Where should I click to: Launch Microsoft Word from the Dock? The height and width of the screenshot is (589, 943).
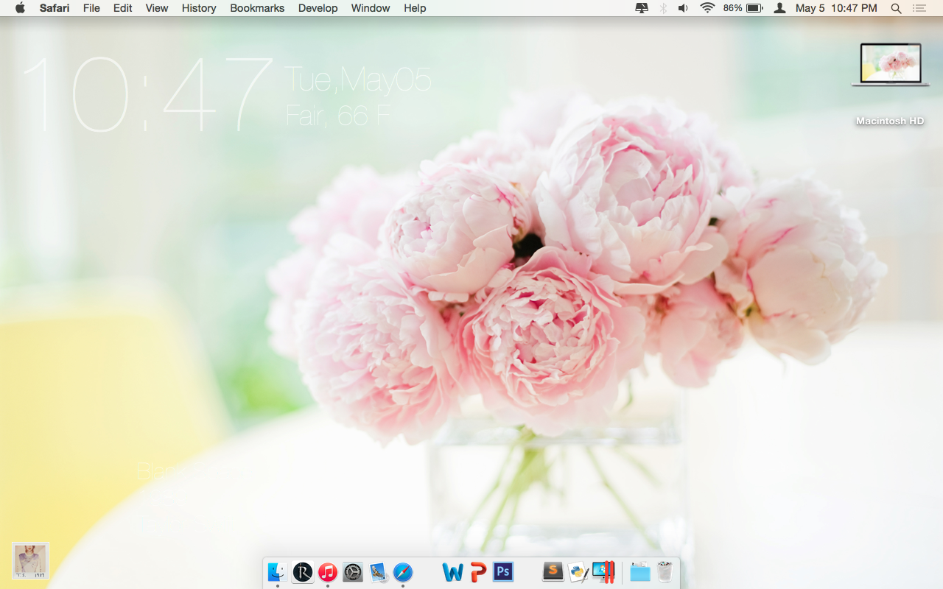click(x=453, y=572)
